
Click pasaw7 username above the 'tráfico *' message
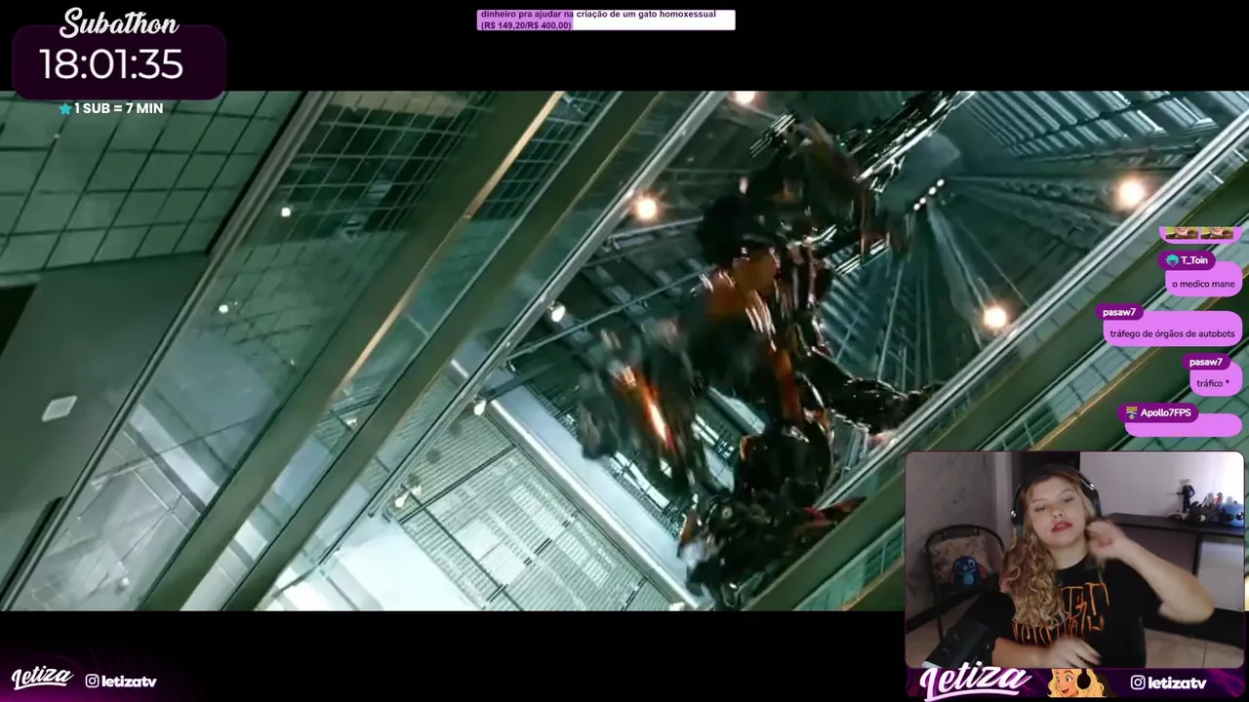point(1206,362)
